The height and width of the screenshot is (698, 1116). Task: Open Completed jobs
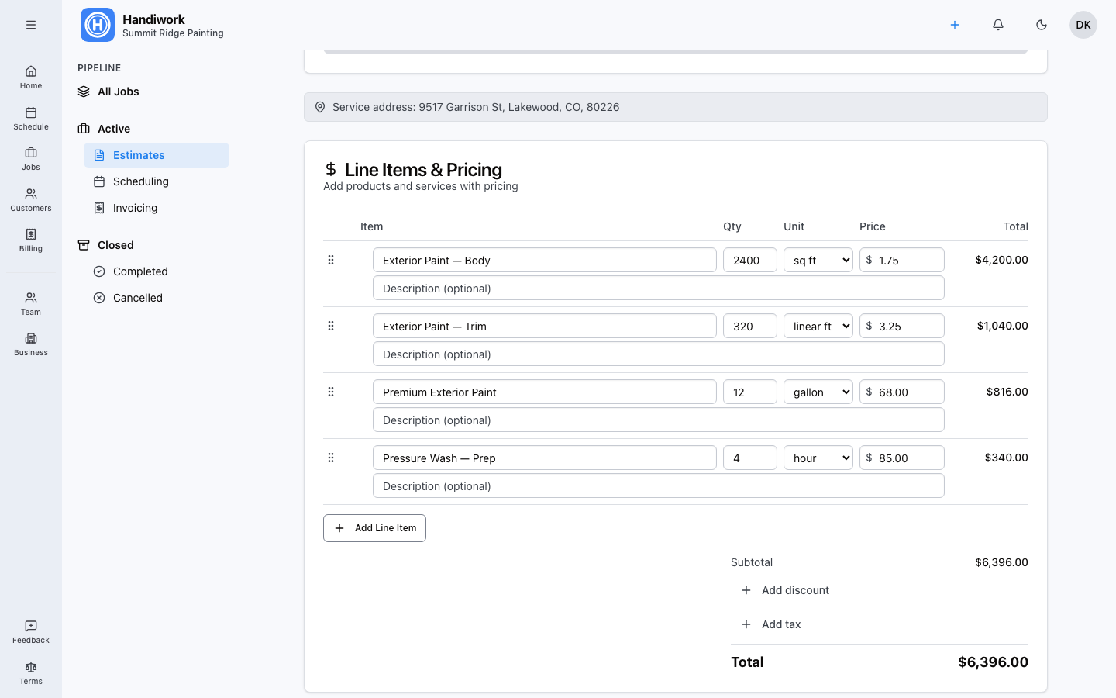tap(157, 271)
